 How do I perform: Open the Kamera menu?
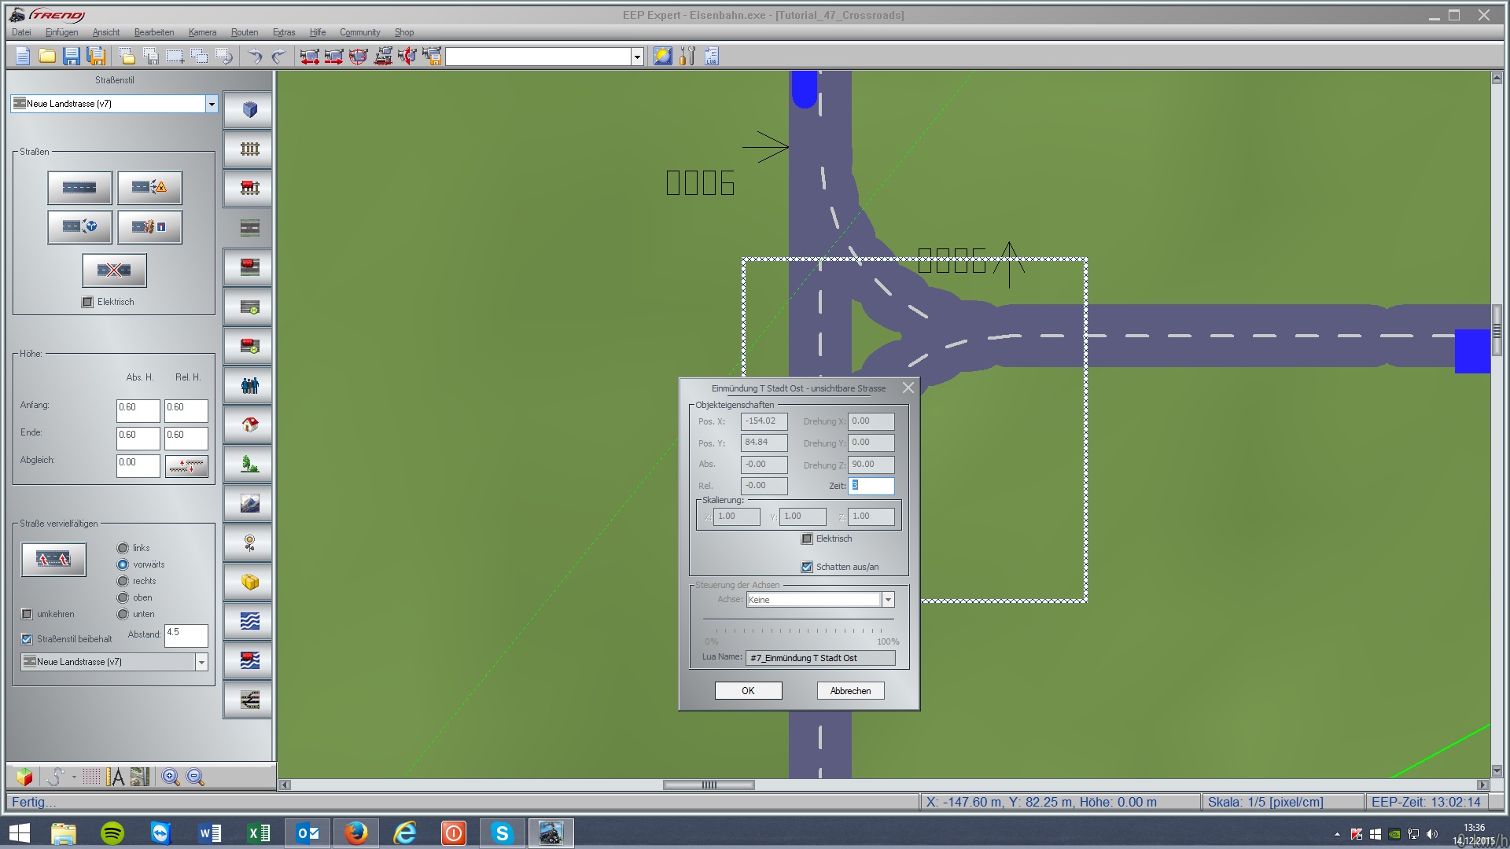pyautogui.click(x=202, y=32)
